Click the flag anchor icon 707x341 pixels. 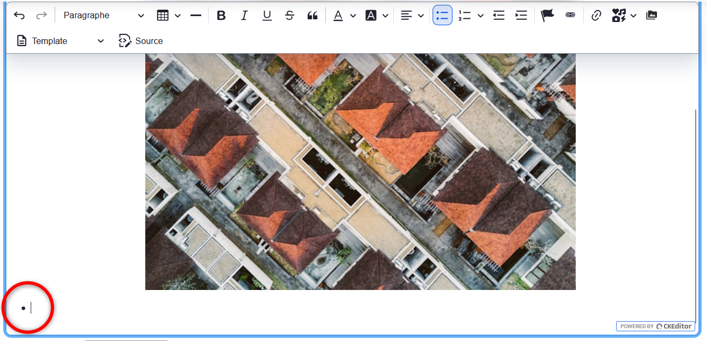(x=548, y=16)
